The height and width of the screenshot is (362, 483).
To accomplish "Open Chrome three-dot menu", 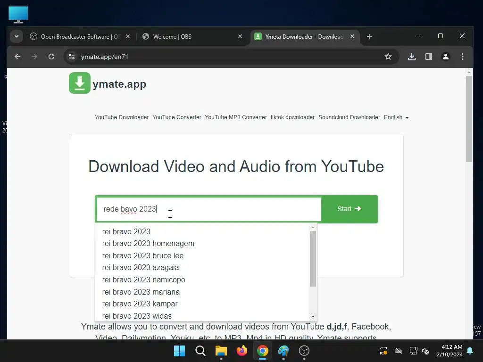I will pyautogui.click(x=463, y=57).
